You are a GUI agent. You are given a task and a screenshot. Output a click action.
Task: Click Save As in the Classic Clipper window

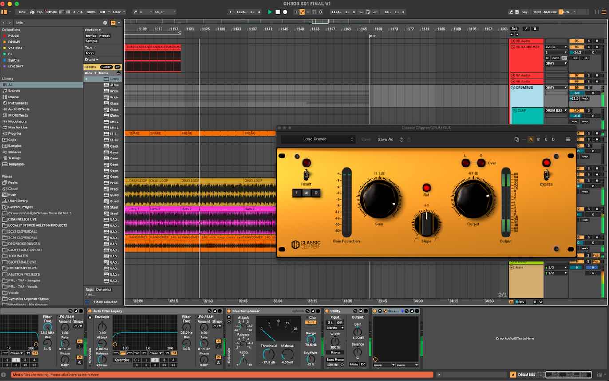point(385,139)
